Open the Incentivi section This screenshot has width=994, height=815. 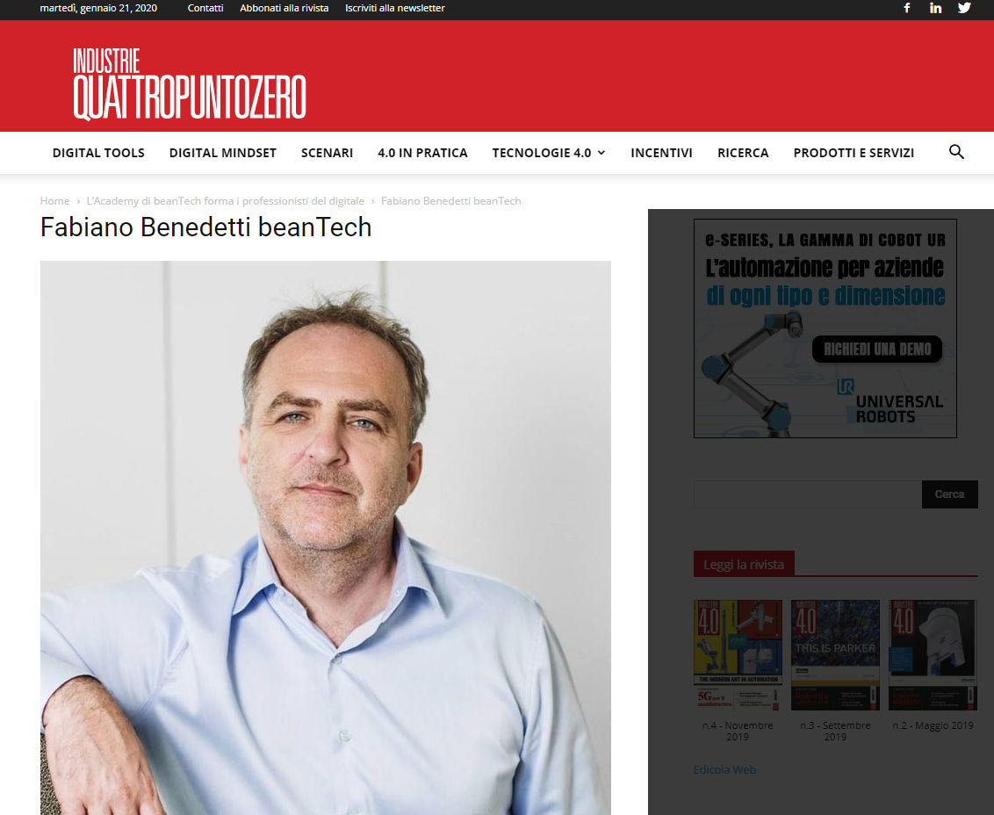pyautogui.click(x=661, y=153)
